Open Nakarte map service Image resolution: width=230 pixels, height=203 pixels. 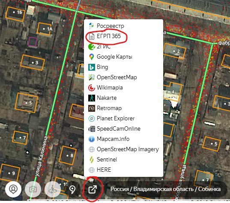123,98
